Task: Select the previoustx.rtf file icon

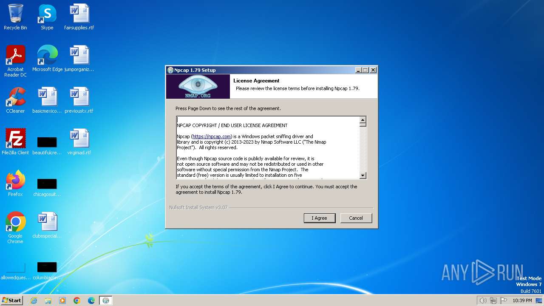Action: tap(79, 100)
